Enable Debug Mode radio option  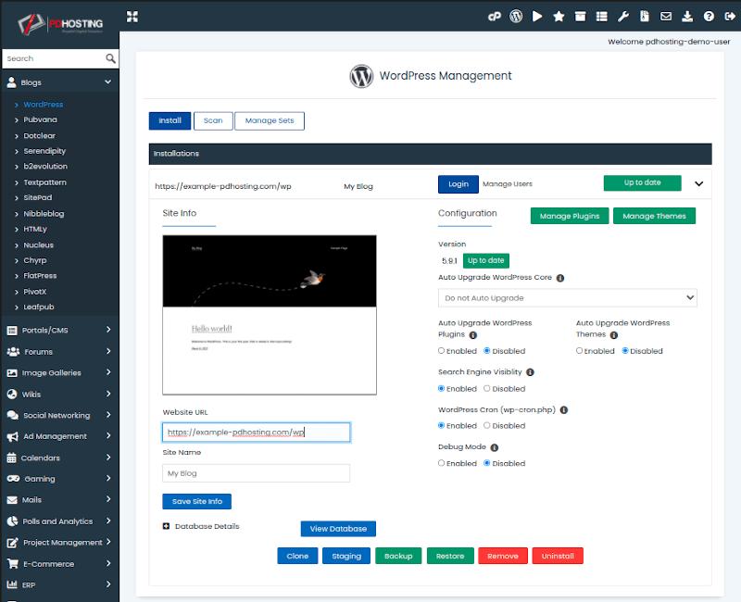pyautogui.click(x=442, y=463)
